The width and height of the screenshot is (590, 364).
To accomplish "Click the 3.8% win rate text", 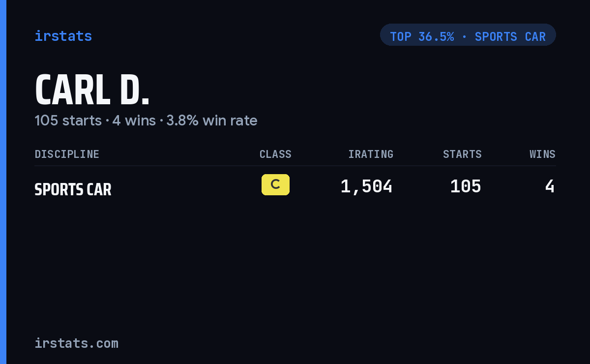I will coord(211,121).
